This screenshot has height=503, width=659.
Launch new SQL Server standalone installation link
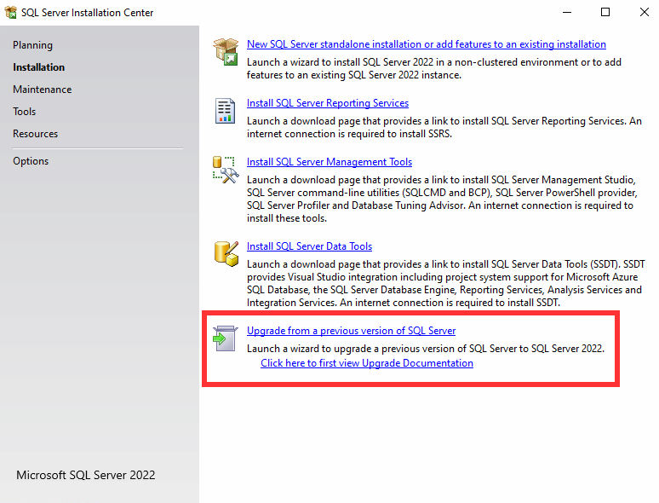click(x=427, y=44)
